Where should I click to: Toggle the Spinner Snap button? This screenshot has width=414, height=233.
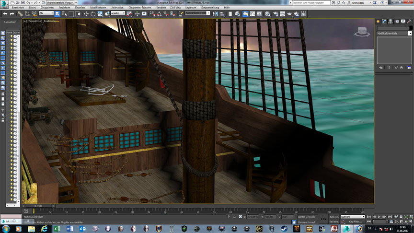pyautogui.click(x=173, y=14)
